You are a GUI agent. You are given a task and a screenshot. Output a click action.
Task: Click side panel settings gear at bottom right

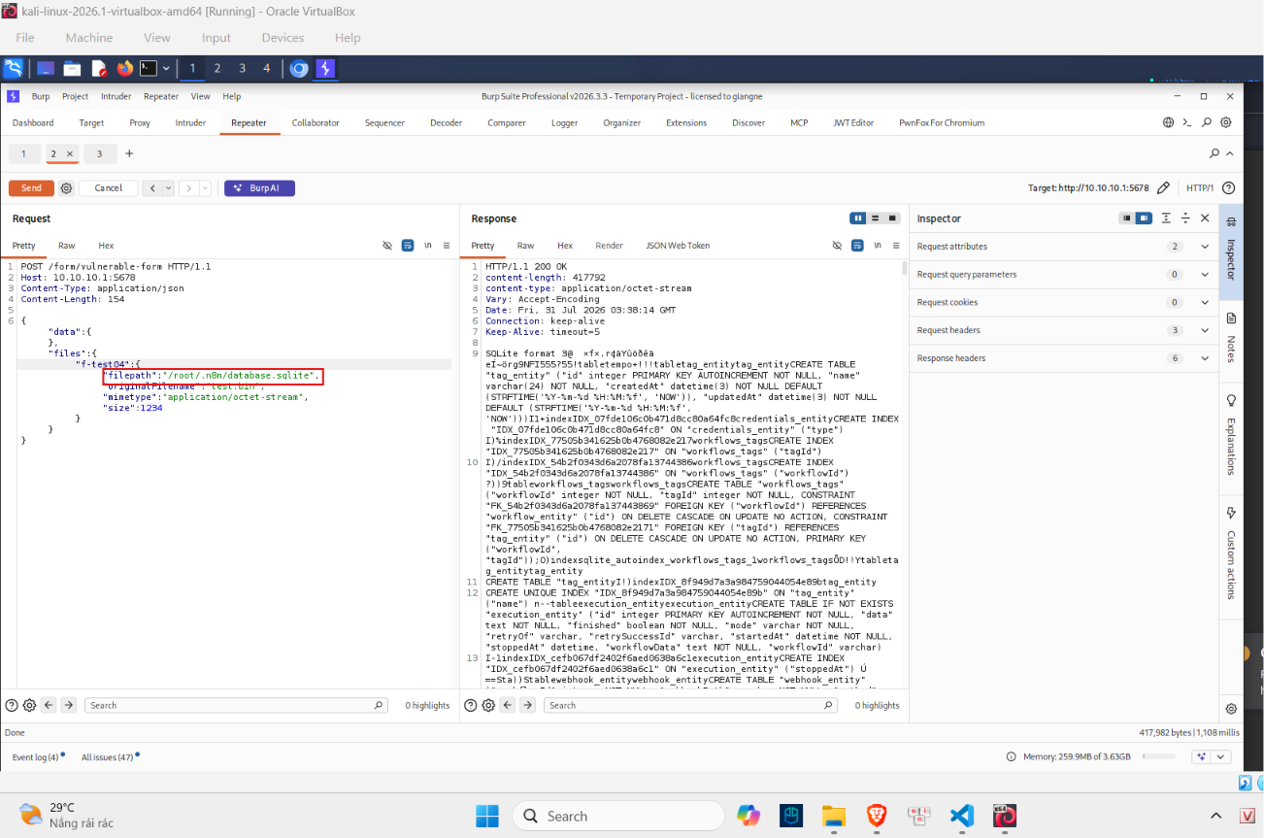point(1231,709)
